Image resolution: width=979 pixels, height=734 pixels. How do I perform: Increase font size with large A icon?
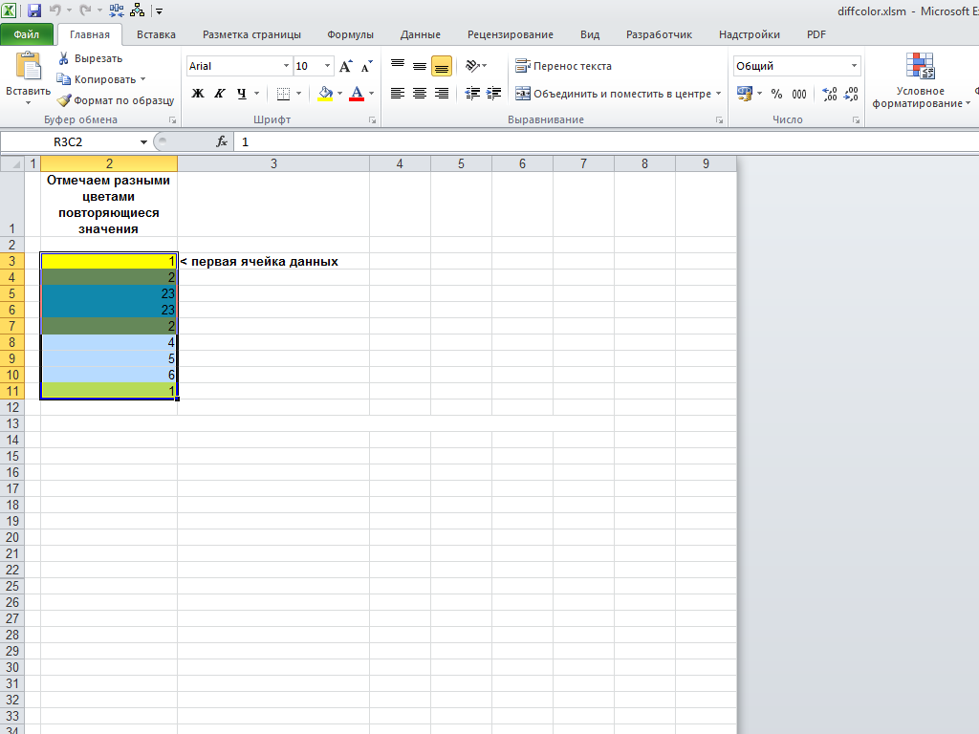pyautogui.click(x=345, y=66)
